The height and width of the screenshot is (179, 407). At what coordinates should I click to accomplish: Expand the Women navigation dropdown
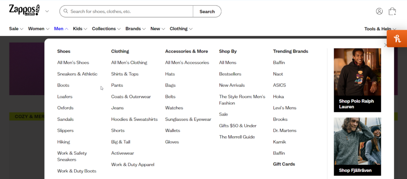click(x=39, y=29)
